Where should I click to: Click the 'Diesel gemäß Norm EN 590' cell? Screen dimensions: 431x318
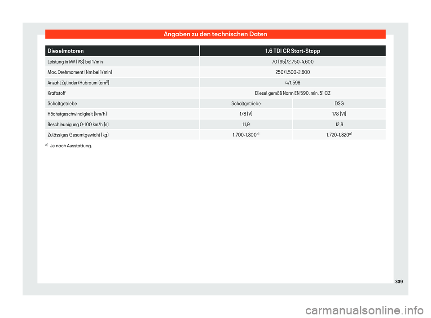click(x=293, y=93)
